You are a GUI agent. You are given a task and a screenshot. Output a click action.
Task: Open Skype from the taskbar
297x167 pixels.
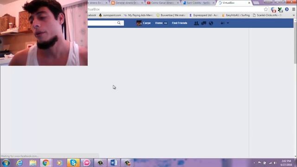click(x=73, y=163)
